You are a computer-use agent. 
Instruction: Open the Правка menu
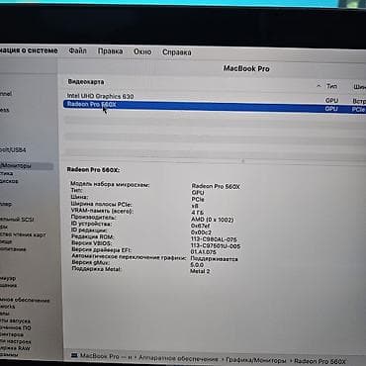110,51
